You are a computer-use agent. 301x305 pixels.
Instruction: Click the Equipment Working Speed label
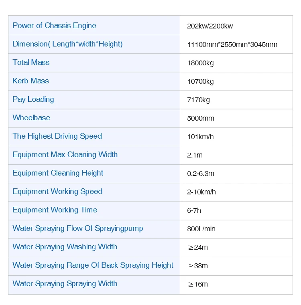coord(57,192)
